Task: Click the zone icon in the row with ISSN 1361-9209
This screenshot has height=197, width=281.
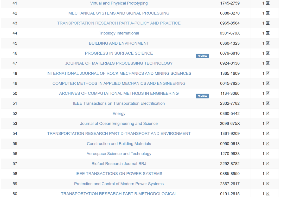Action: [x=267, y=133]
